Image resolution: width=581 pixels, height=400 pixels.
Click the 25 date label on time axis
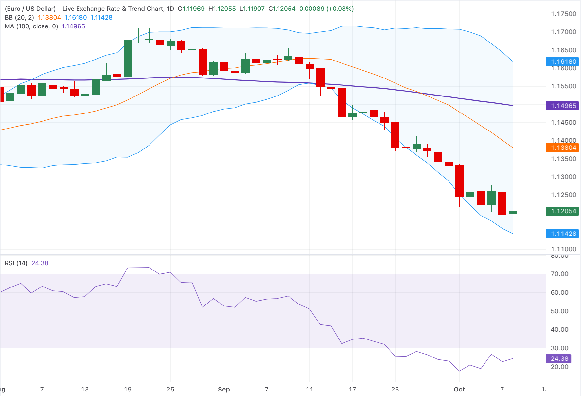click(170, 390)
